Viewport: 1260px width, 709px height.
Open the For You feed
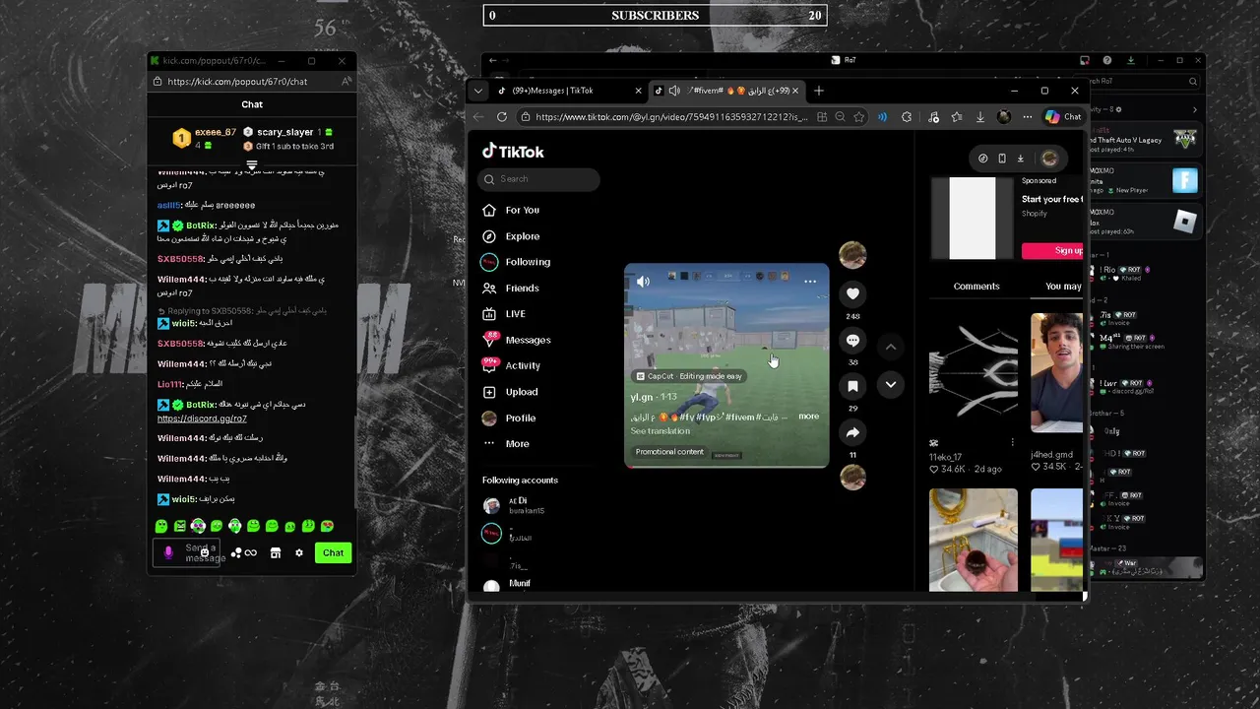[511, 210]
